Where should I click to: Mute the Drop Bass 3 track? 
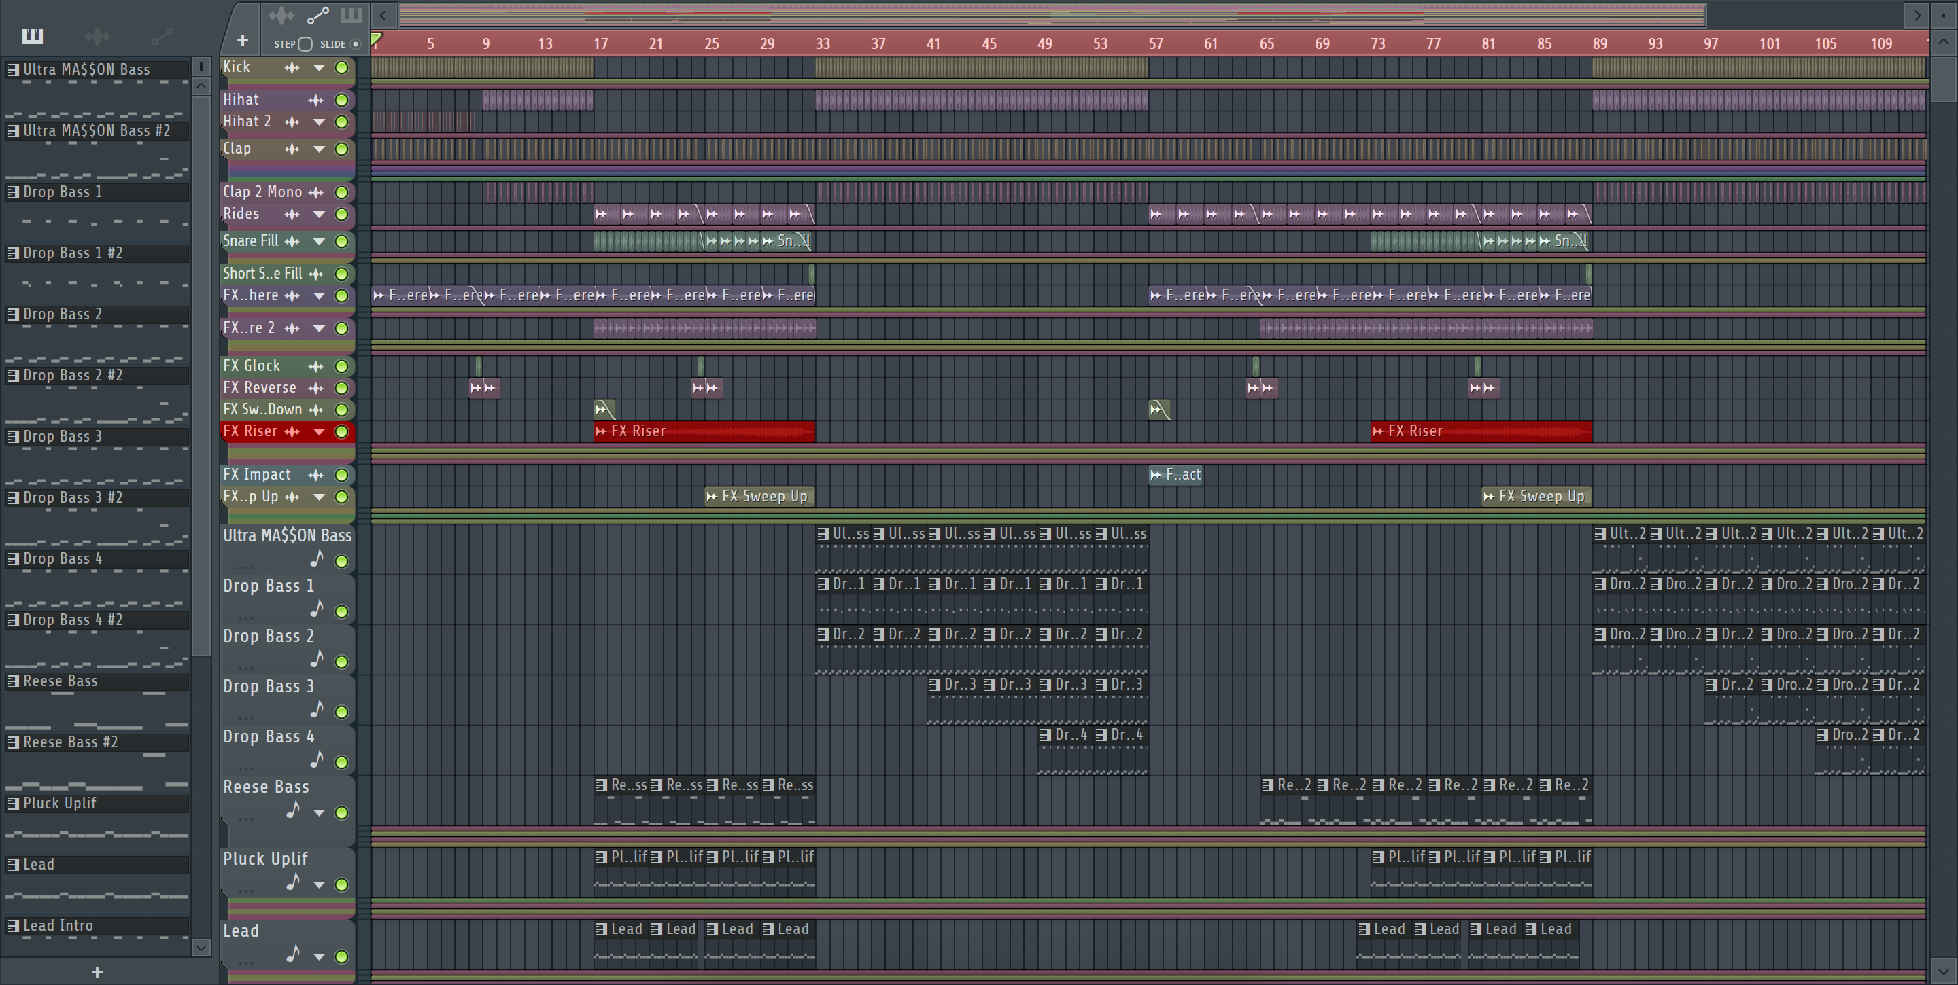pyautogui.click(x=342, y=712)
